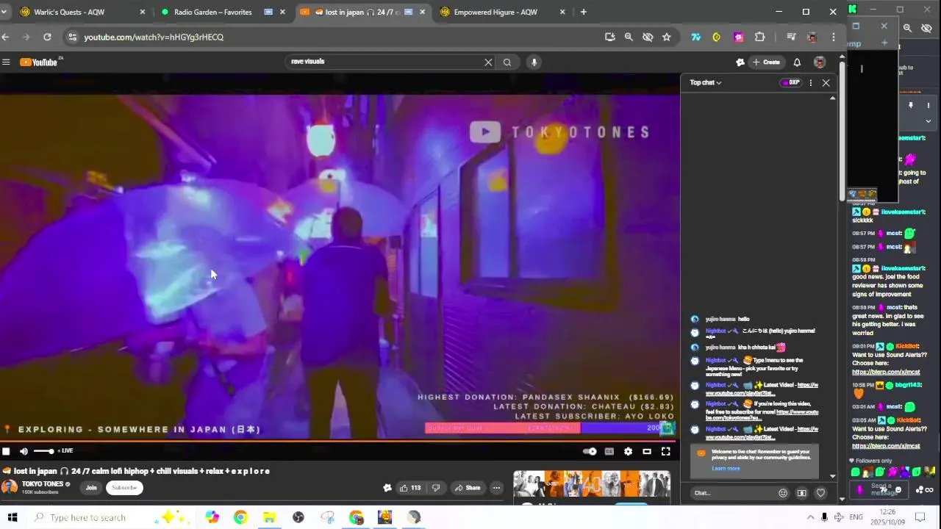941x529 pixels.
Task: Stop the live video playback
Action: [x=6, y=451]
